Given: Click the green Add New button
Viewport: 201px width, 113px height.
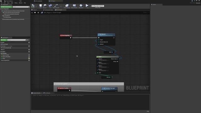Looking at the screenshot, I should pos(3,40).
